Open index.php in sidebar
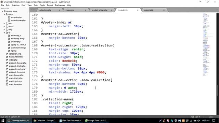Screen dimensions: 219x123 13,60
